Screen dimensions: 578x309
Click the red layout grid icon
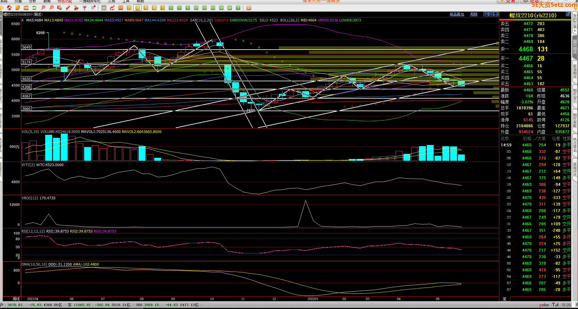(x=249, y=8)
